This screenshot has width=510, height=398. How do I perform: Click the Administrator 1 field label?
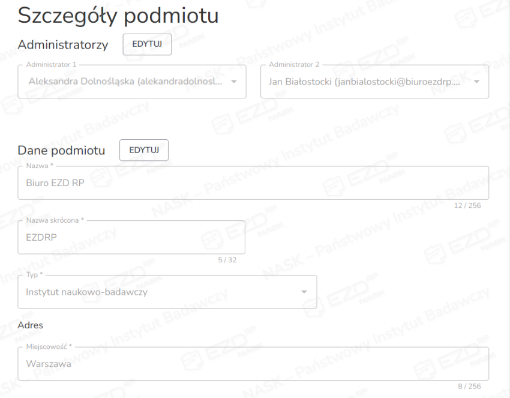(52, 64)
